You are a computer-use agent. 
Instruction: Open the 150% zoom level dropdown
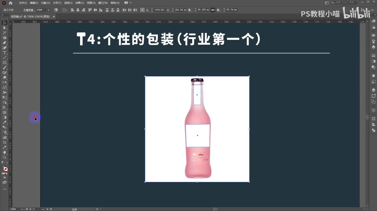pos(22,209)
